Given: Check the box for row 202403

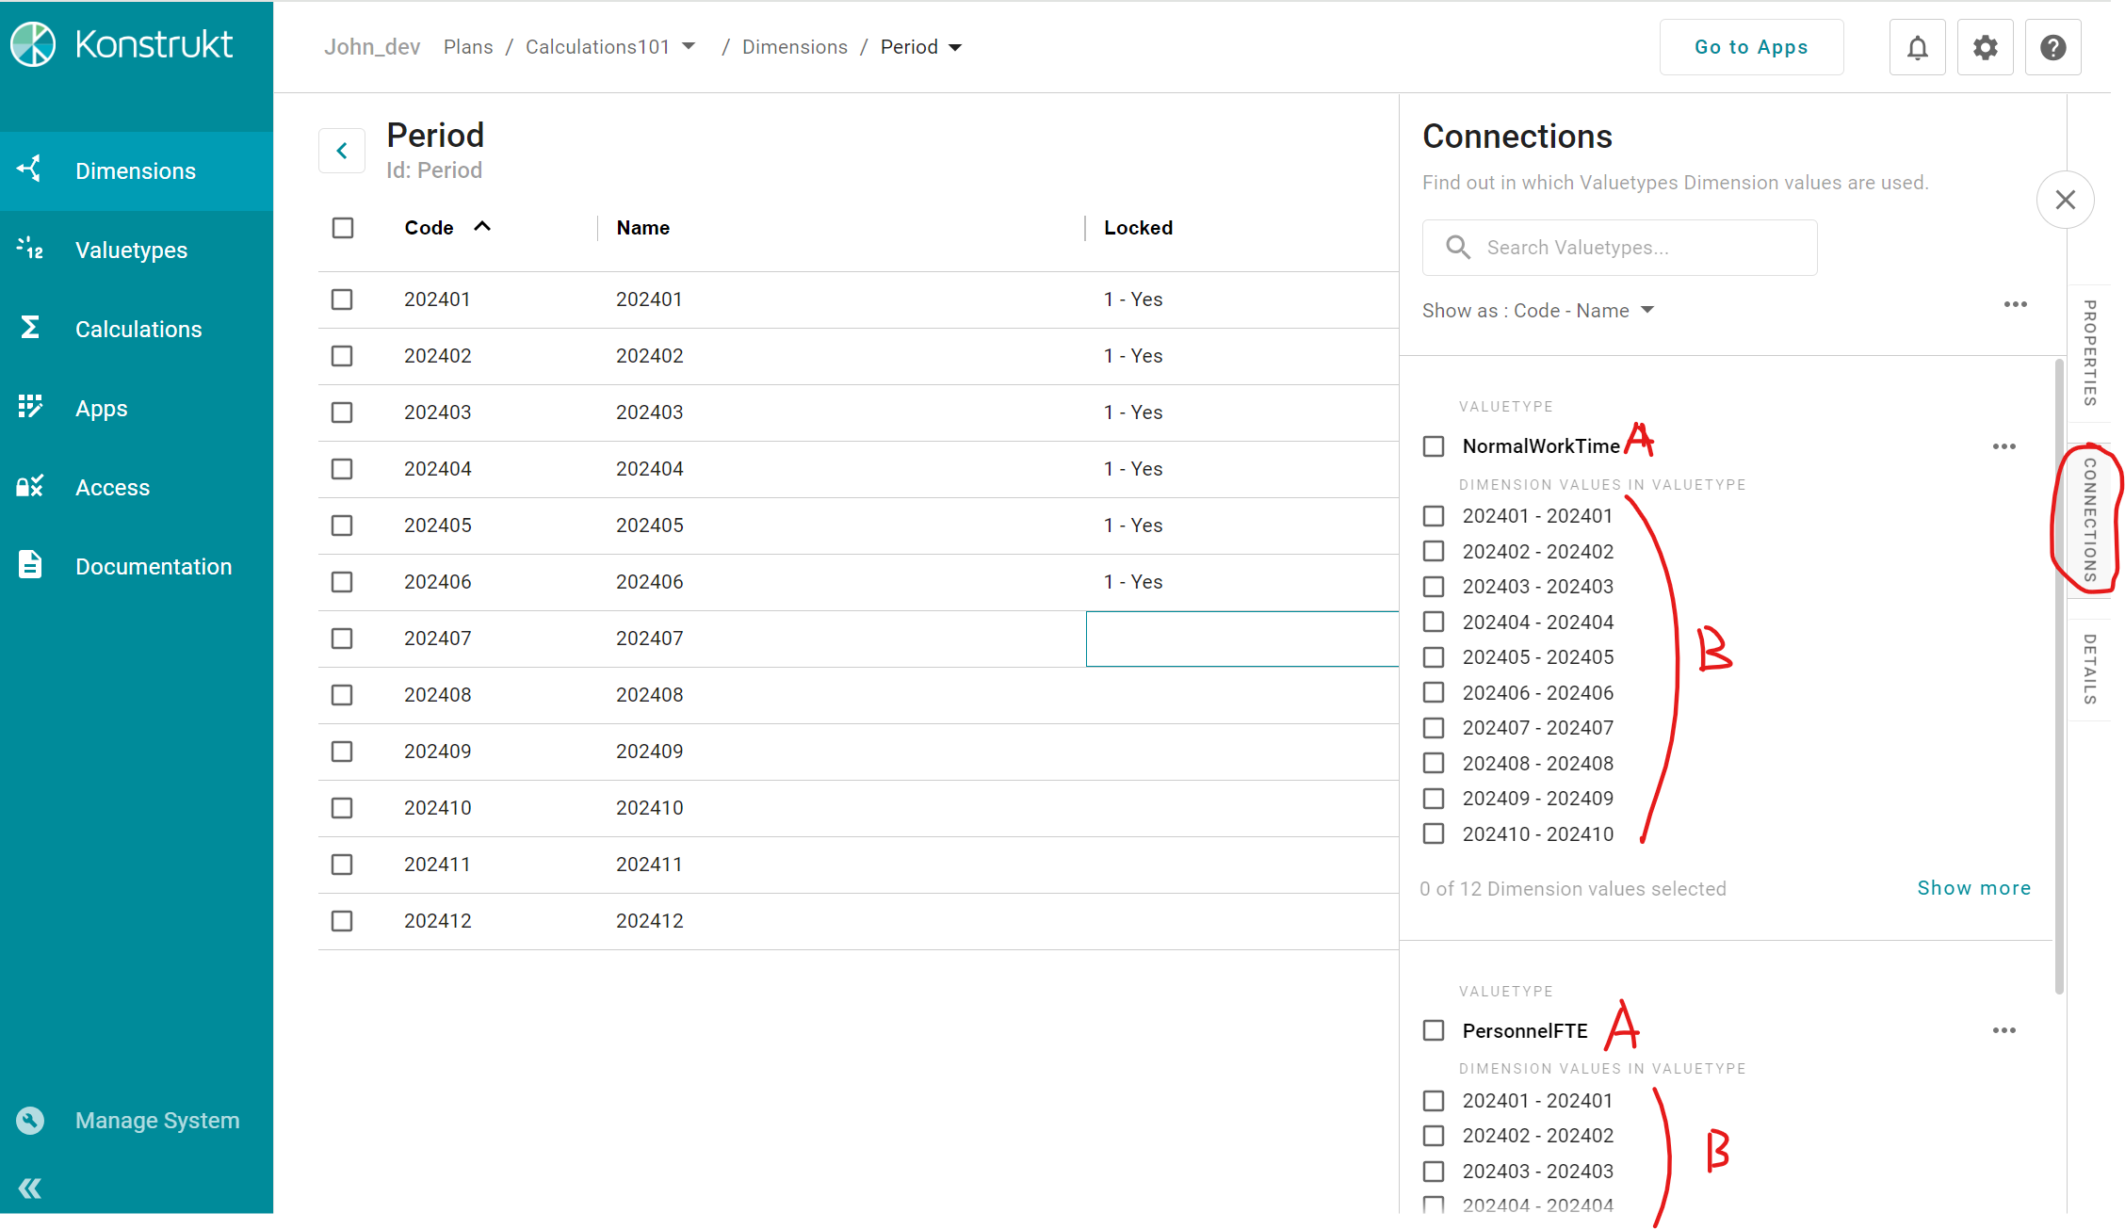Looking at the screenshot, I should (x=342, y=412).
